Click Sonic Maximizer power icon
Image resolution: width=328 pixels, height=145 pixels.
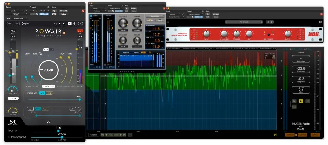point(320,22)
